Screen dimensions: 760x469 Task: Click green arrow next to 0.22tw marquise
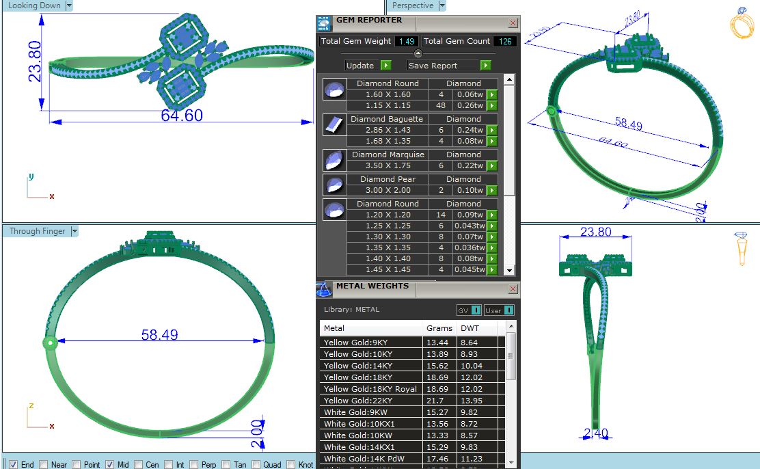point(491,166)
